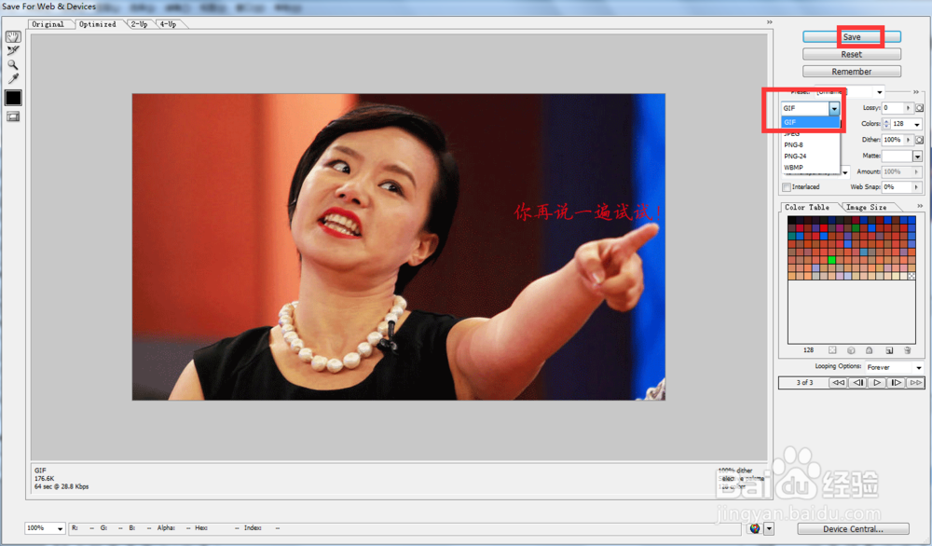Click web-shift selected colors cube icon

click(x=851, y=350)
